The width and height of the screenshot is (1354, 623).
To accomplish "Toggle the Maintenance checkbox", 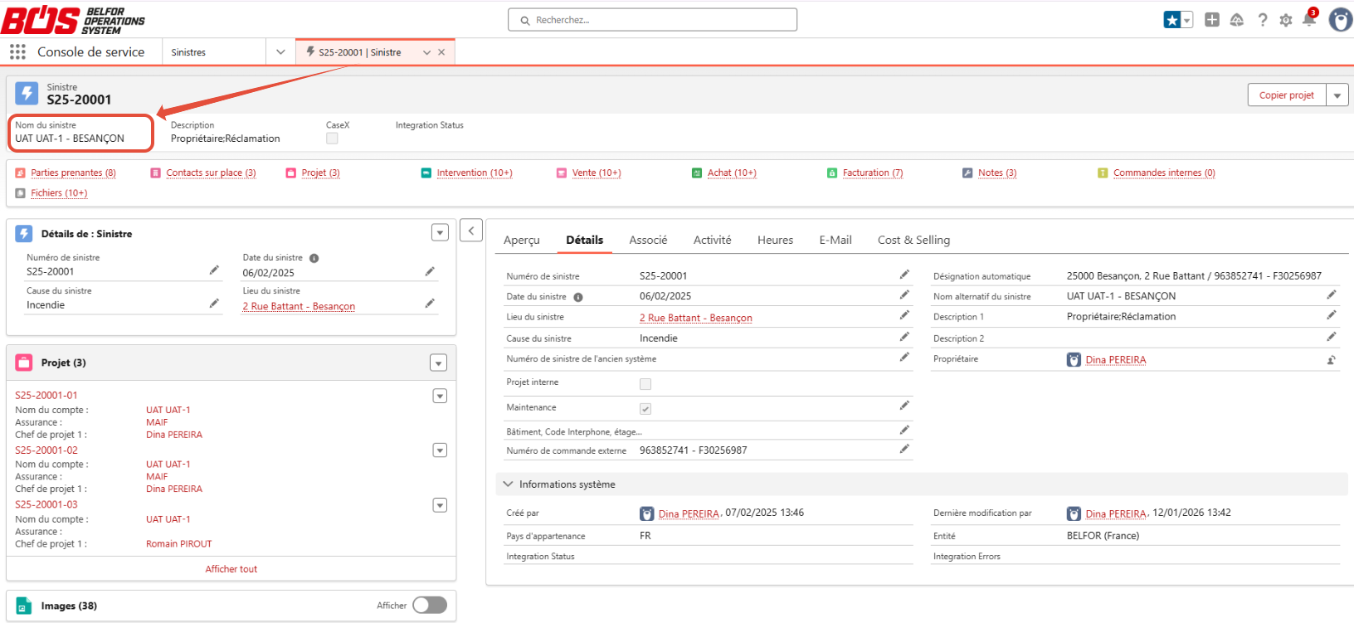I will pos(645,409).
